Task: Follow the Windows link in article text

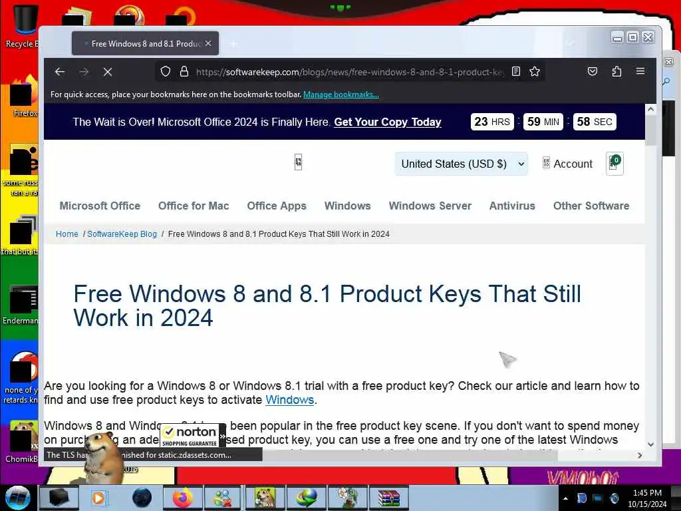Action: 290,400
